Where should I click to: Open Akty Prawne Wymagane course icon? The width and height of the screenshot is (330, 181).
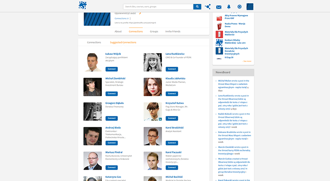coord(219,17)
